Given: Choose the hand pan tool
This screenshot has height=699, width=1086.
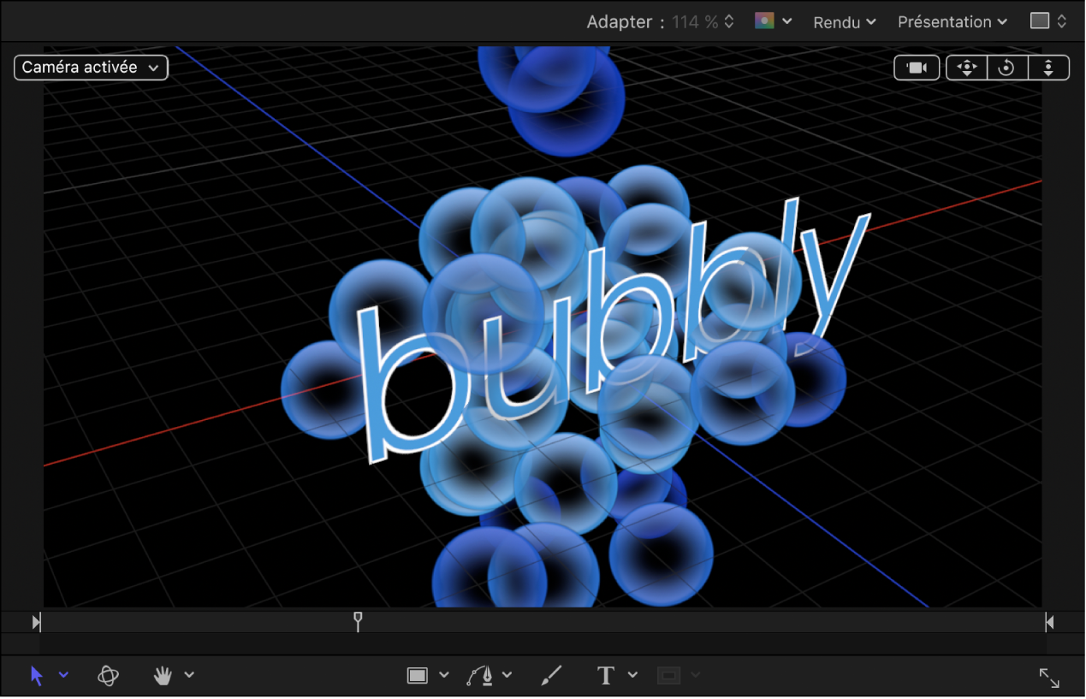Looking at the screenshot, I should [162, 675].
